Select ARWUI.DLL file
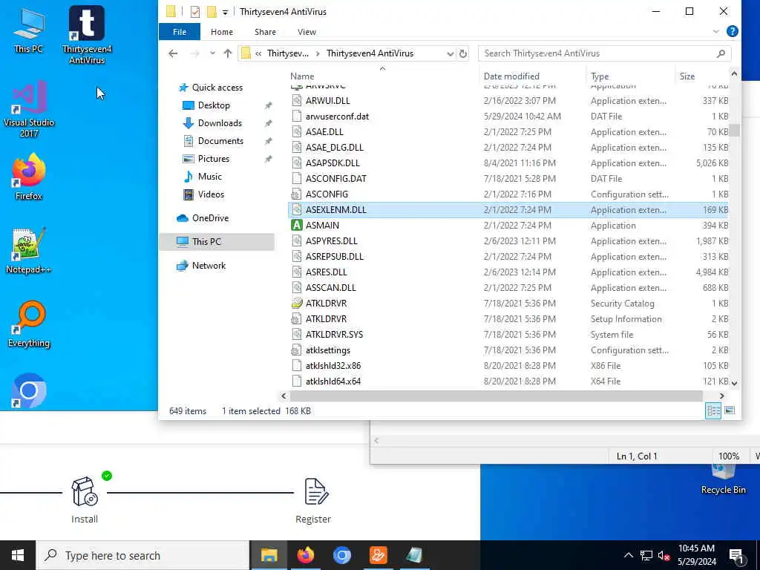The image size is (760, 570). [327, 101]
